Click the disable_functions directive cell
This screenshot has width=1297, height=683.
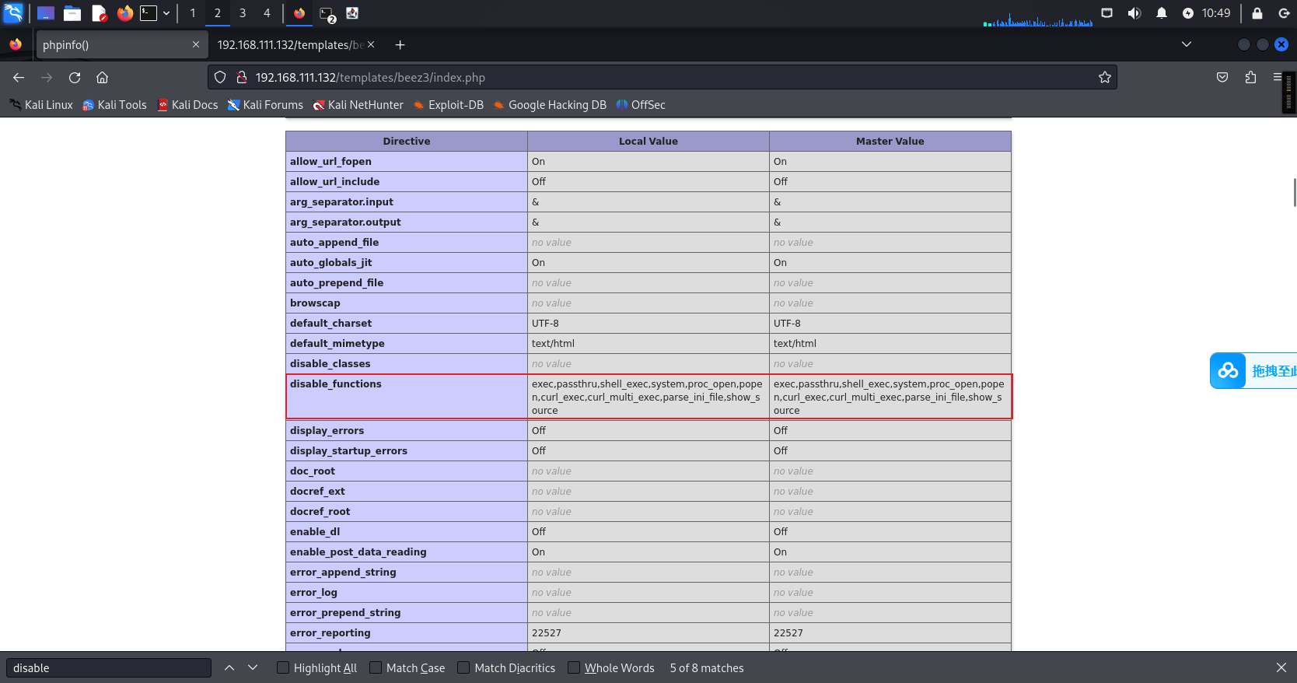(407, 397)
